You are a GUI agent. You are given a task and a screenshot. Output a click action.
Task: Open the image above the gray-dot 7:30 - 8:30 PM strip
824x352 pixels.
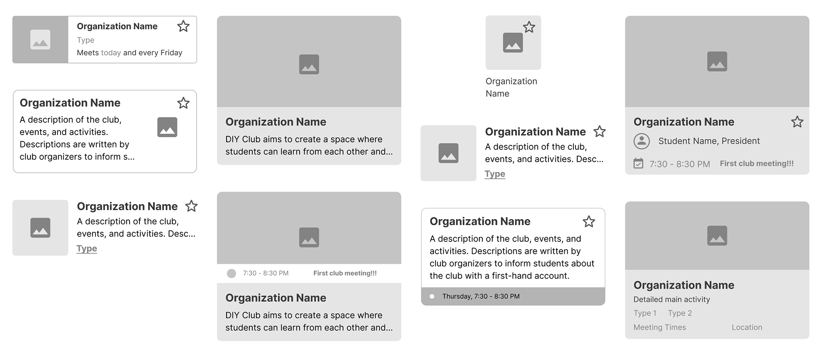pos(309,228)
